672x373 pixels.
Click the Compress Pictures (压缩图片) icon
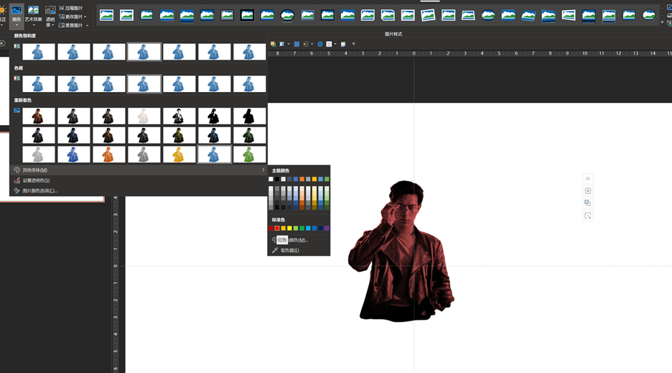[60, 8]
